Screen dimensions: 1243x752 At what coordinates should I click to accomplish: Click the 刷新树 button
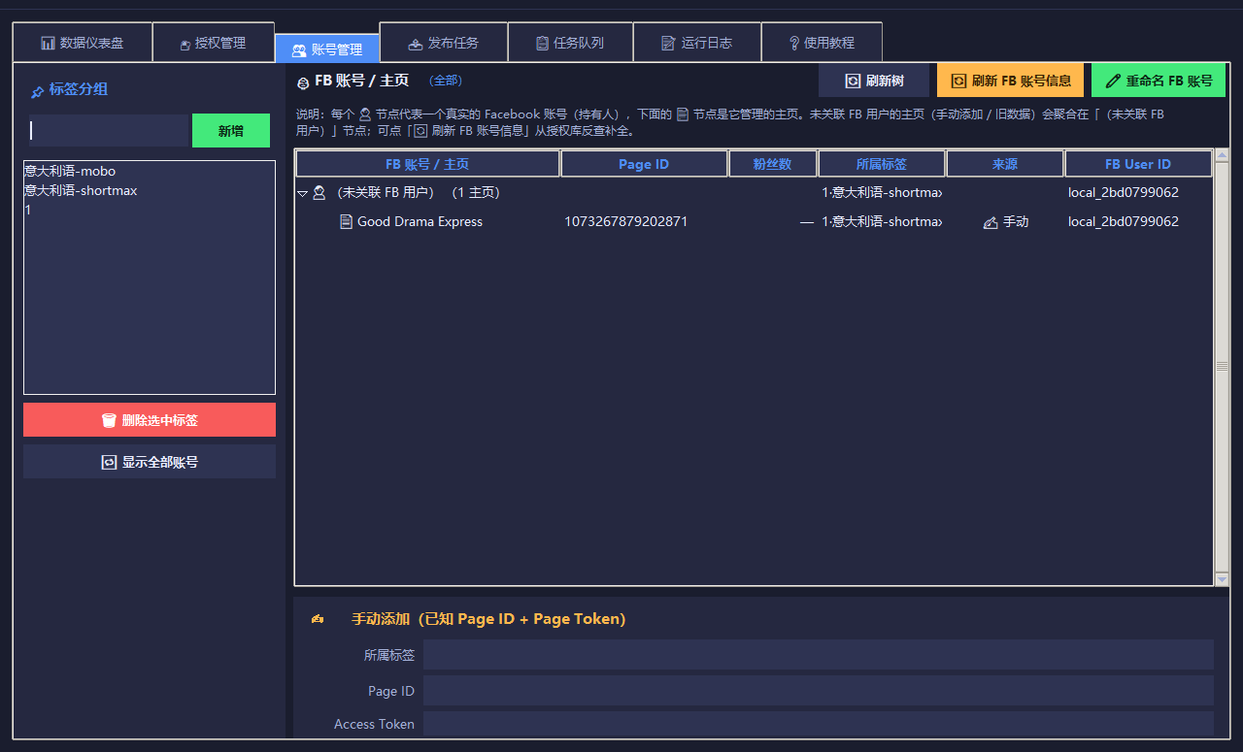click(874, 81)
